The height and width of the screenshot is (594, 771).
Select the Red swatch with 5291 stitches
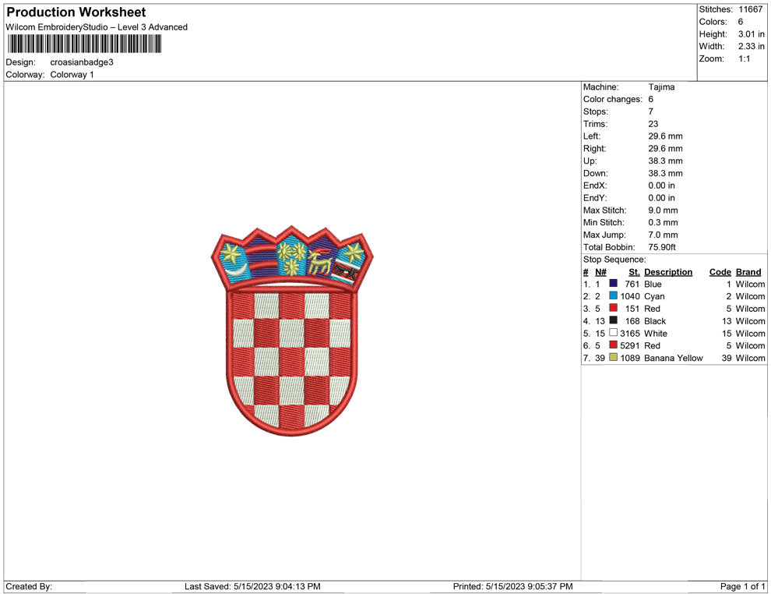click(x=613, y=346)
